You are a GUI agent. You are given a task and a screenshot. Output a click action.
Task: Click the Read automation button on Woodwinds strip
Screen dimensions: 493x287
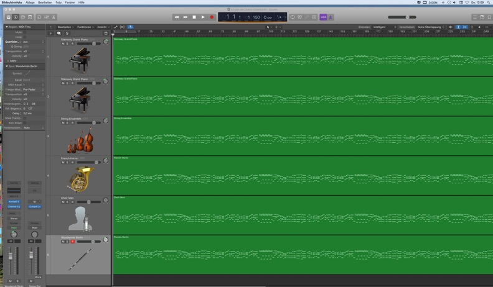coord(14,228)
